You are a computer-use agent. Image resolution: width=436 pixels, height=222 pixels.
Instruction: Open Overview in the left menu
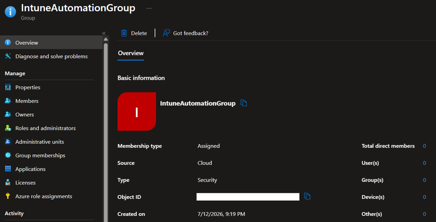coord(51,43)
